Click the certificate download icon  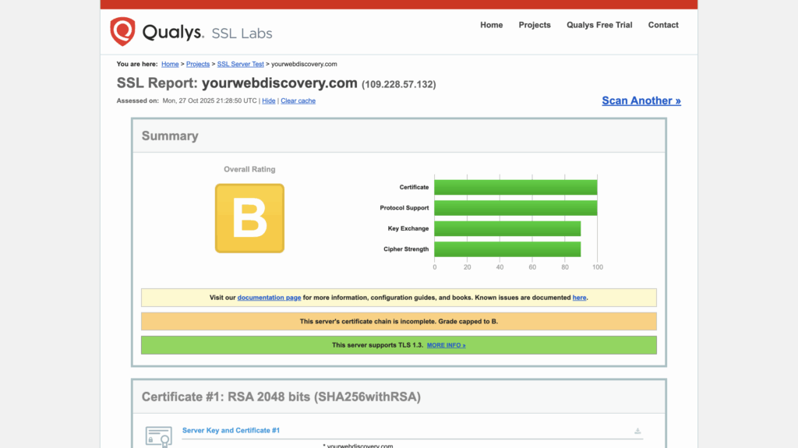point(637,431)
